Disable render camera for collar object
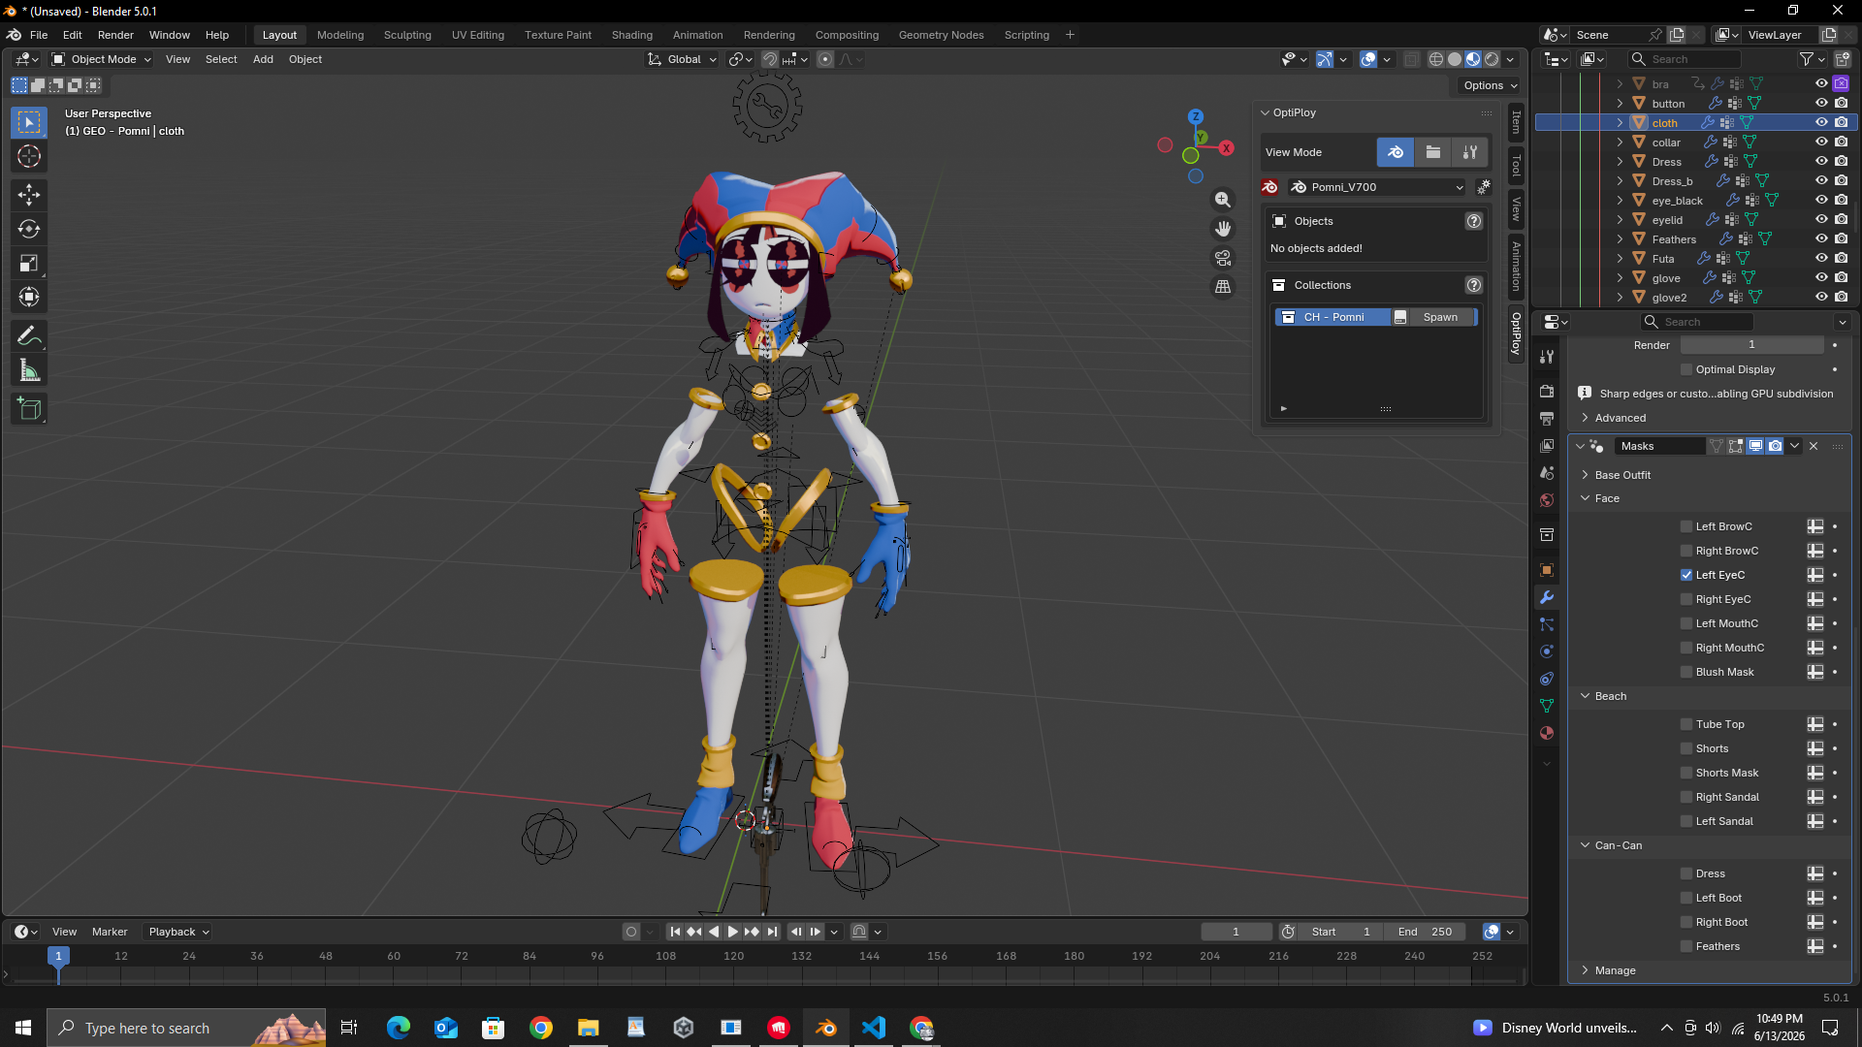The image size is (1862, 1047). coord(1841,143)
